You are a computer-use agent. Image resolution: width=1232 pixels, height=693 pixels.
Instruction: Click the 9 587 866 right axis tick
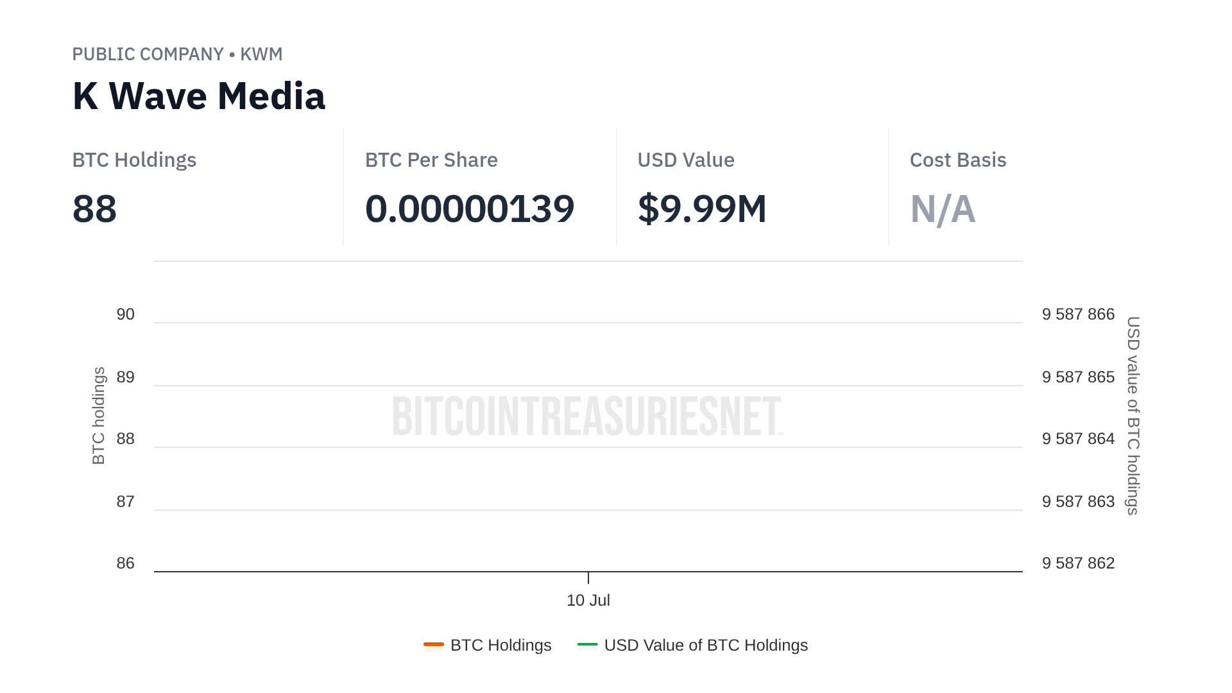1078,314
